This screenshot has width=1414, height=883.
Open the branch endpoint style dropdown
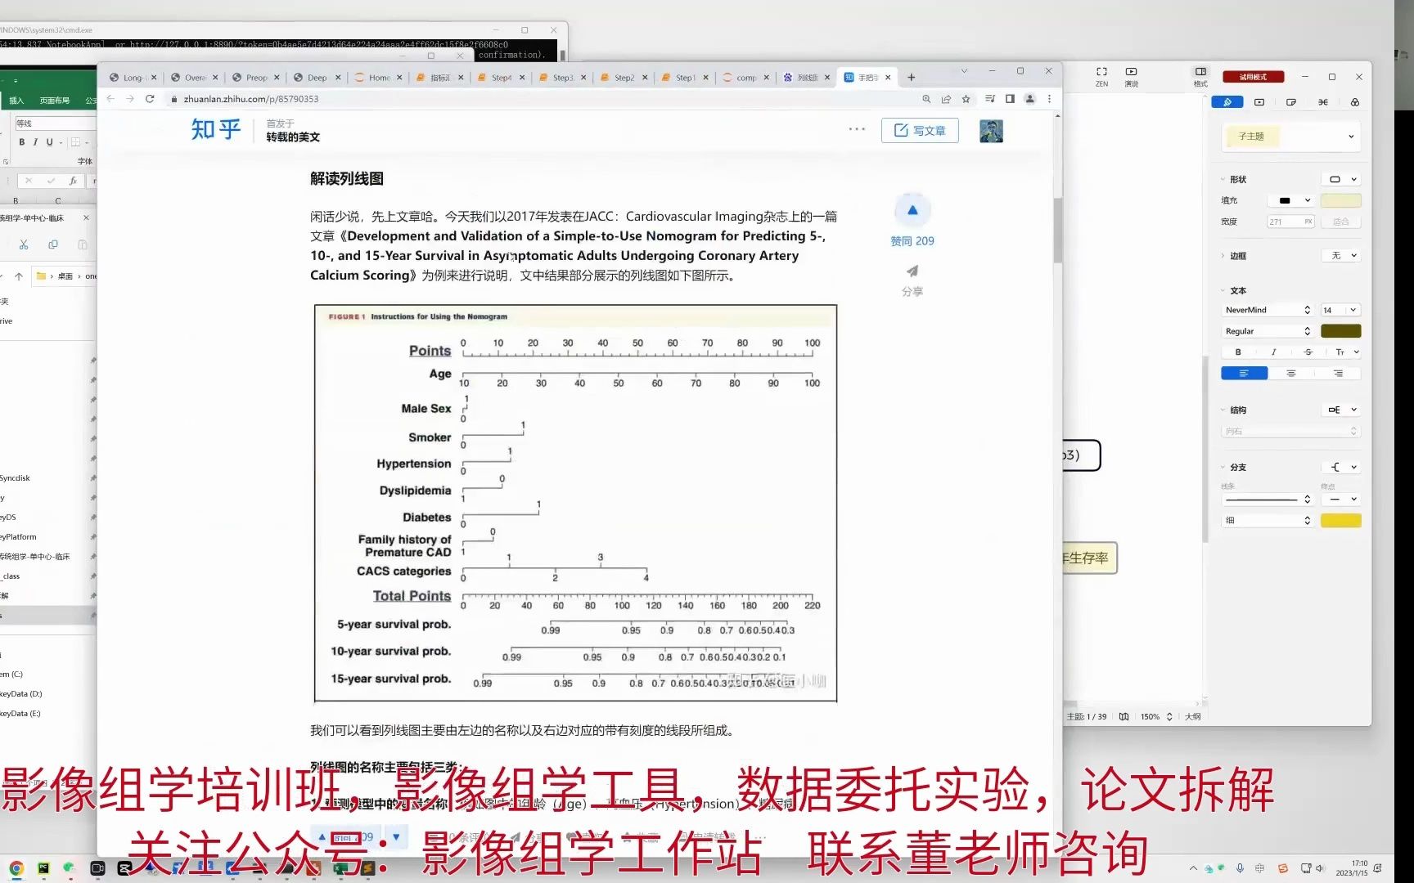[x=1340, y=499]
